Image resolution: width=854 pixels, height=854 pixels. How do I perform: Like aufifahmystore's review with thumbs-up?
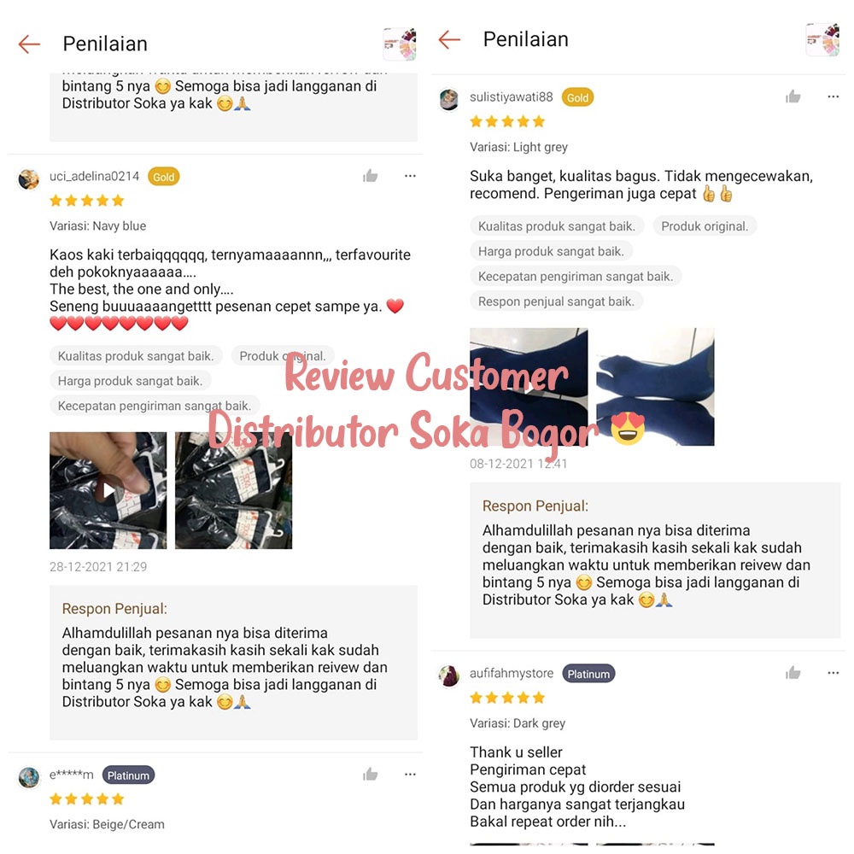pos(793,673)
